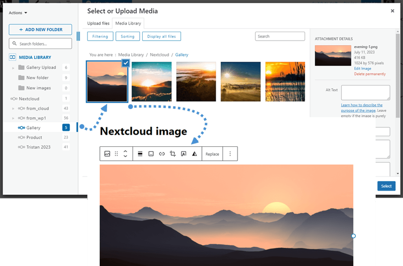Click the add text over image icon
This screenshot has width=403, height=266.
pyautogui.click(x=184, y=154)
